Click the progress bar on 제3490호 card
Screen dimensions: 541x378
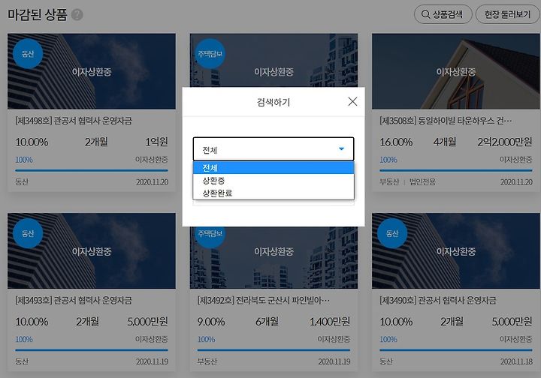456,349
